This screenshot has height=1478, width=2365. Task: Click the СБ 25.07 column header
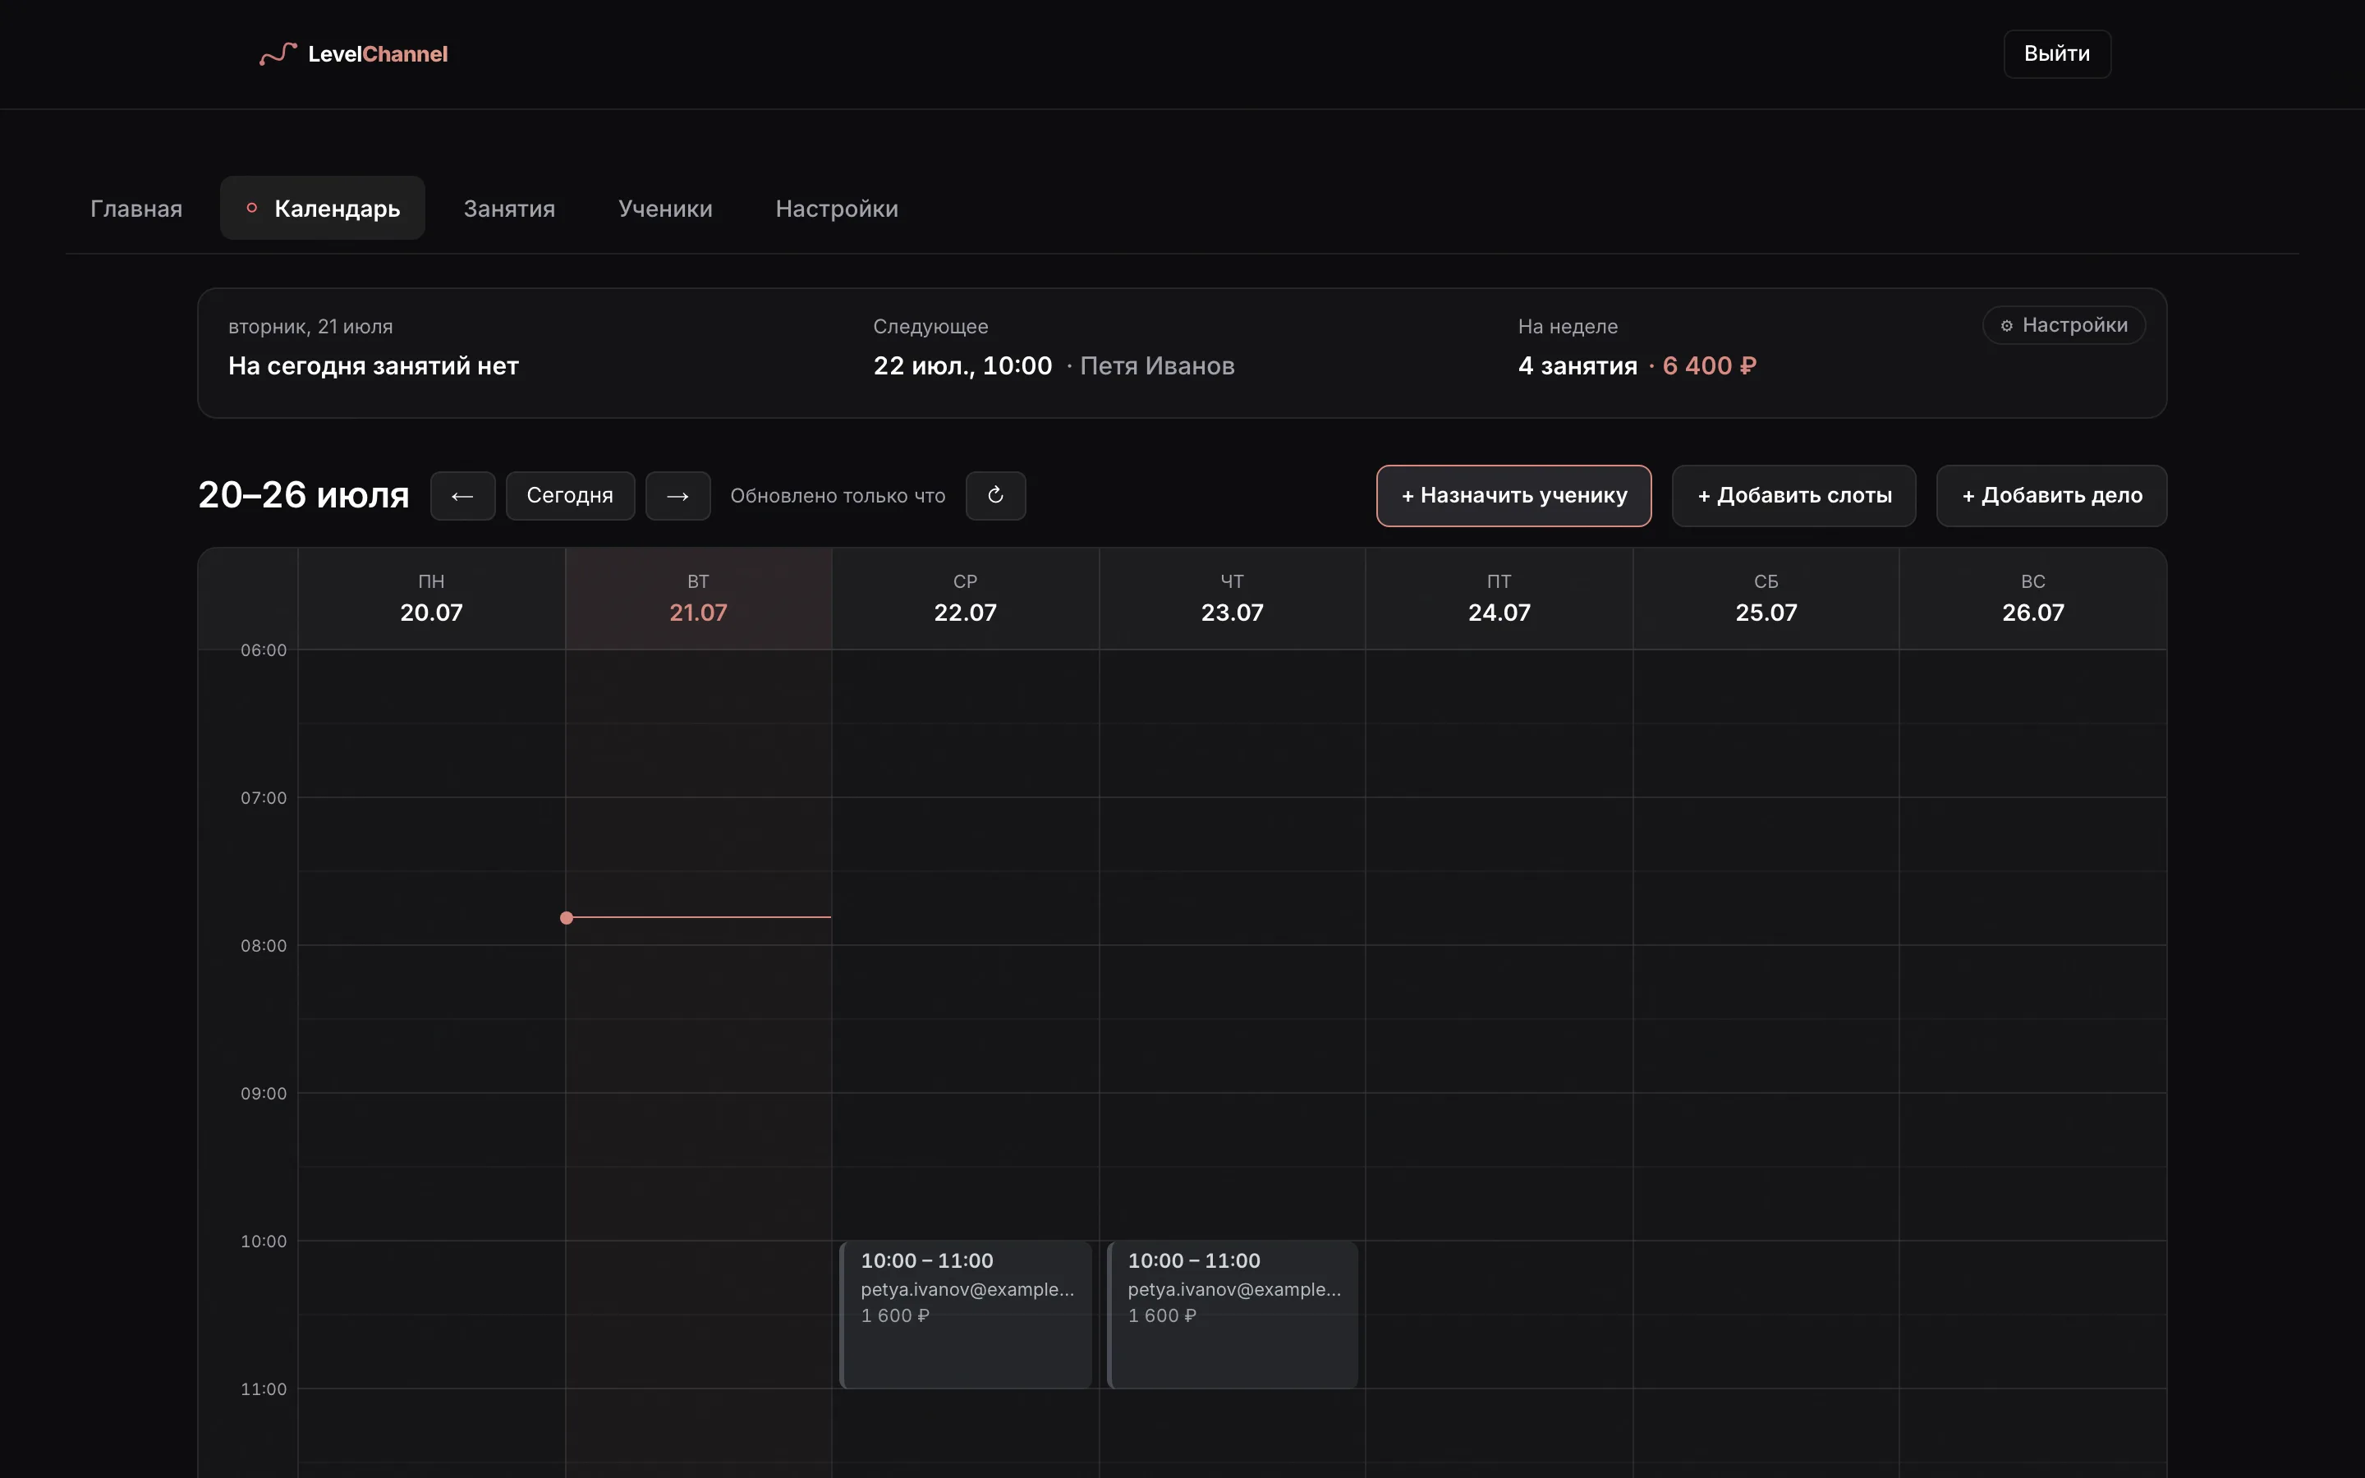click(x=1766, y=599)
